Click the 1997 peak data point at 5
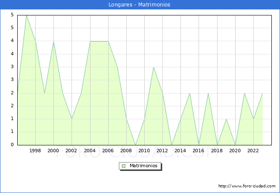Viewport: 280px width, 193px height. tap(26, 15)
